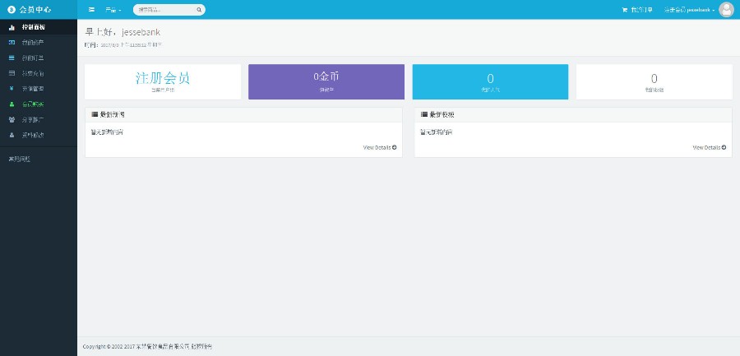The height and width of the screenshot is (356, 740).
Task: Click the 注册会员 membership card
Action: point(163,81)
